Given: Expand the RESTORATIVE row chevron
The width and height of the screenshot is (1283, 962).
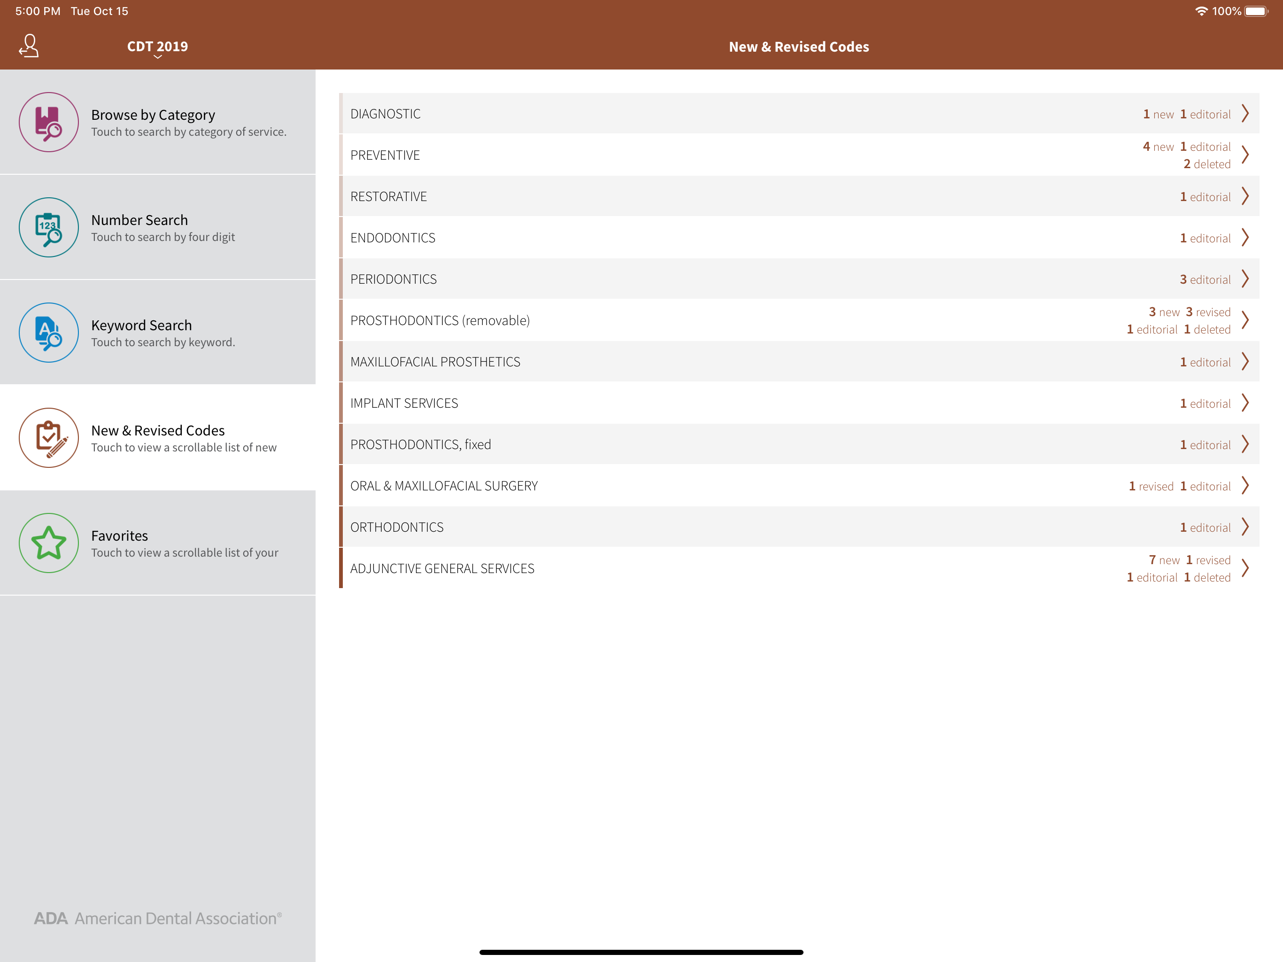Looking at the screenshot, I should coord(1245,196).
